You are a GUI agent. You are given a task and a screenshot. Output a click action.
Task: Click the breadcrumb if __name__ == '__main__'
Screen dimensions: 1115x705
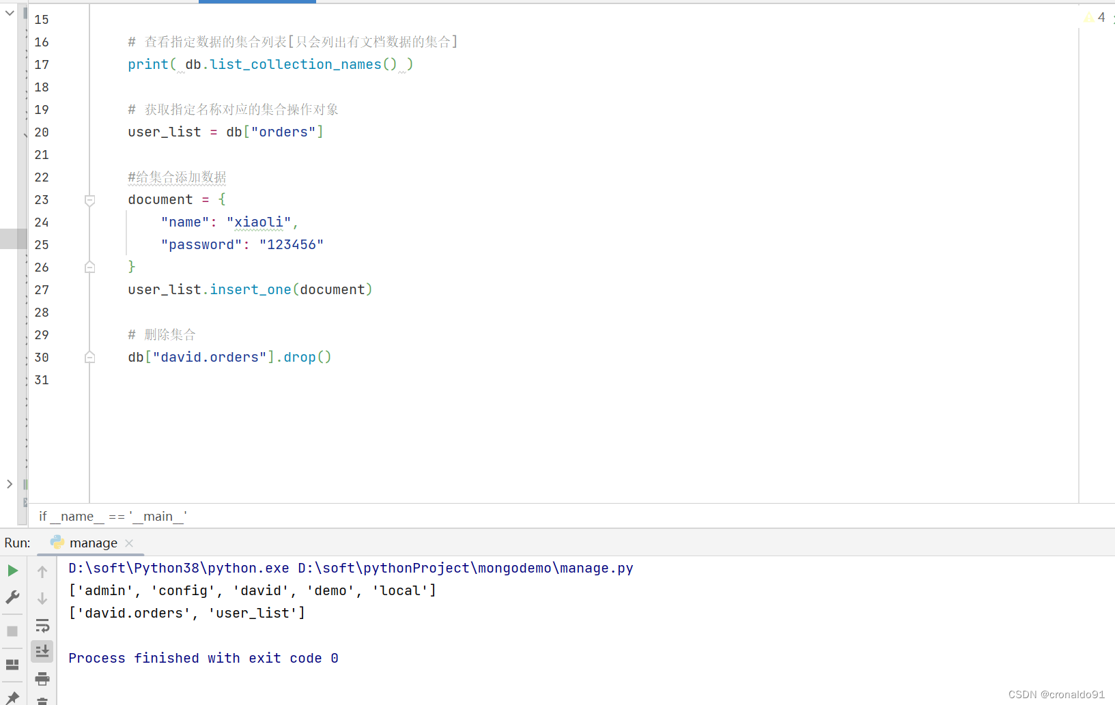click(113, 517)
